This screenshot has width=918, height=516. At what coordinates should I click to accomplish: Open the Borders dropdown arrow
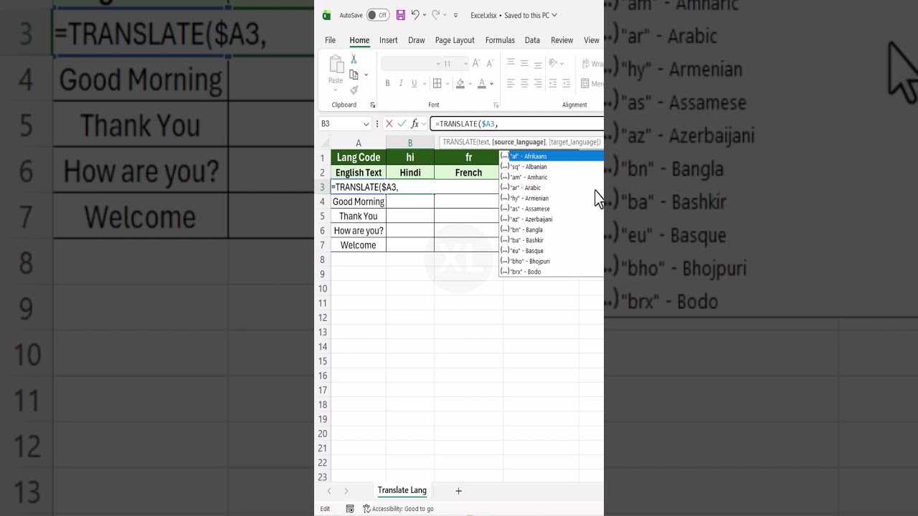click(446, 84)
